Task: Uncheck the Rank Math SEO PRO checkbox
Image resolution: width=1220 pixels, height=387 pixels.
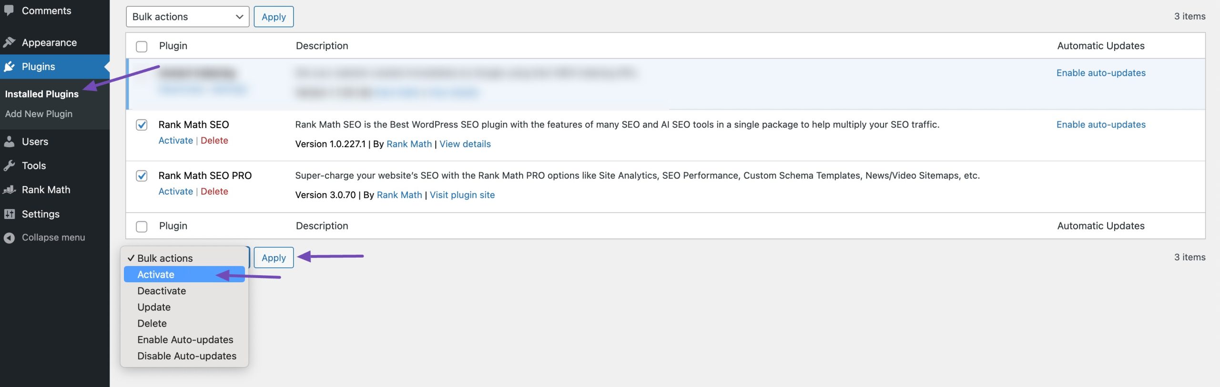Action: point(142,176)
